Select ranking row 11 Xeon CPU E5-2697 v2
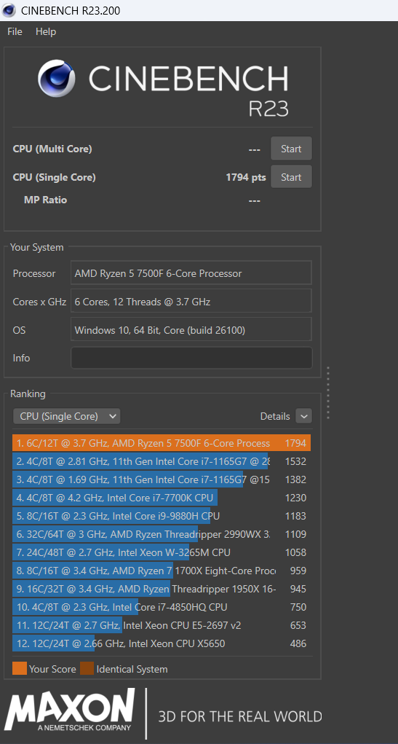The height and width of the screenshot is (744, 398). click(162, 625)
